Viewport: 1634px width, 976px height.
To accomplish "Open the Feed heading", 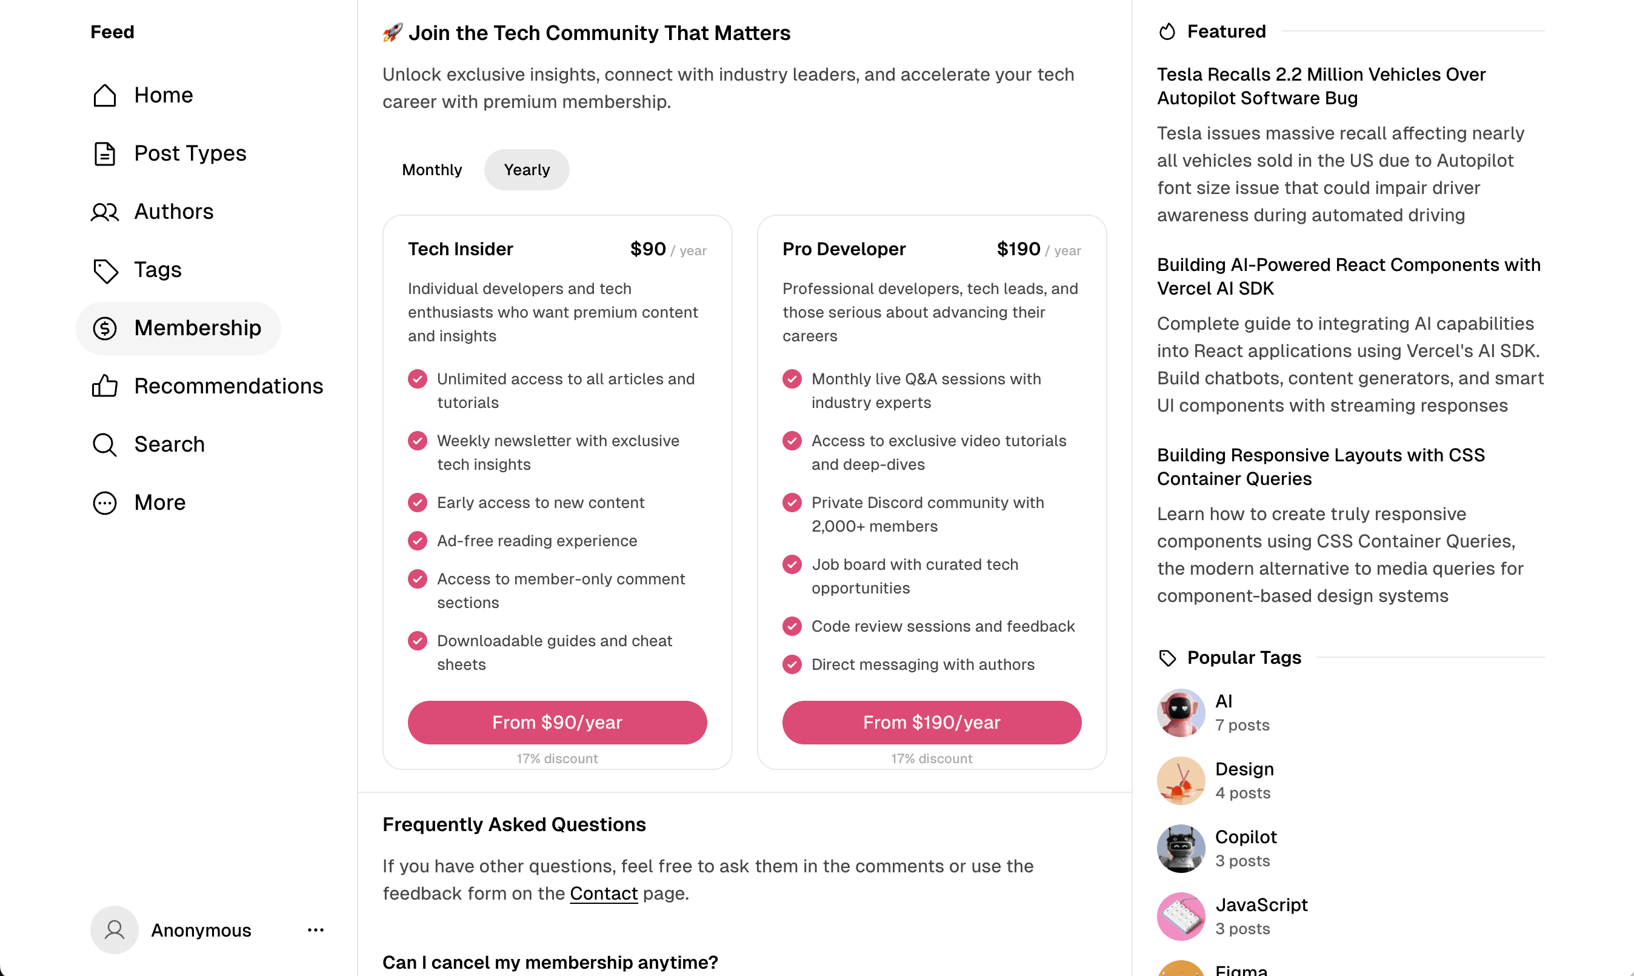I will pos(112,31).
